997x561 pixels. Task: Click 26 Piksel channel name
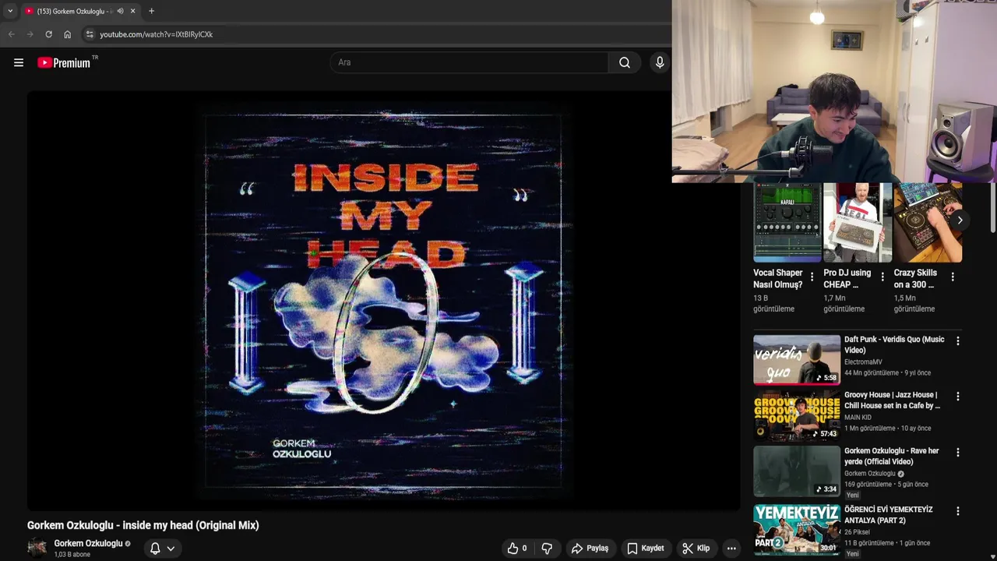857,532
